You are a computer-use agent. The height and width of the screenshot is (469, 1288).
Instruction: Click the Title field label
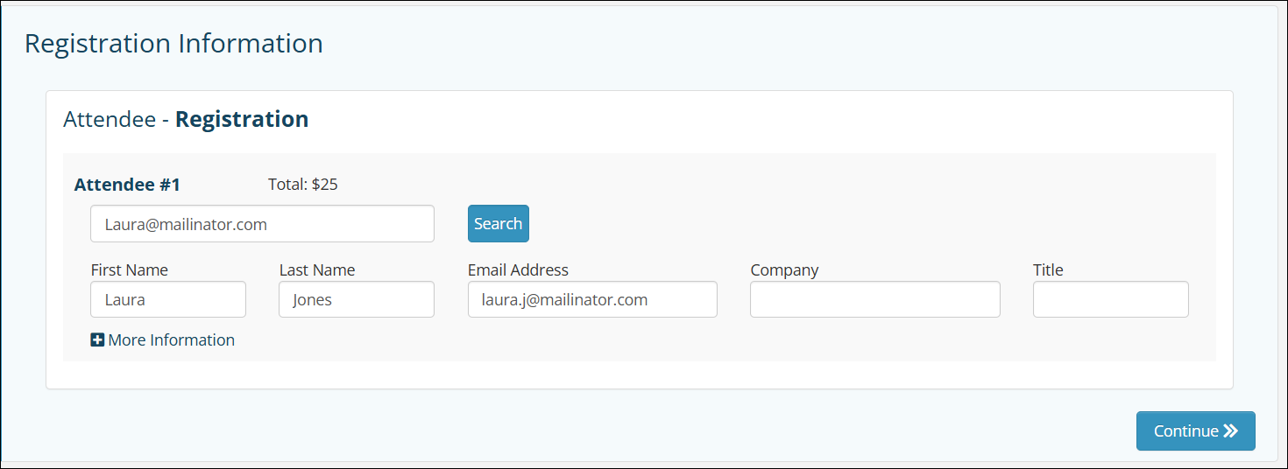1048,270
